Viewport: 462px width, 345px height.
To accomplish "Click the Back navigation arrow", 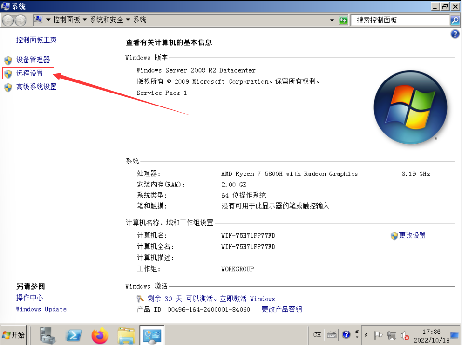I will pos(8,20).
